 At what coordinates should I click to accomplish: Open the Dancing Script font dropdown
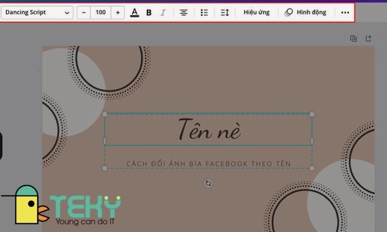[37, 12]
